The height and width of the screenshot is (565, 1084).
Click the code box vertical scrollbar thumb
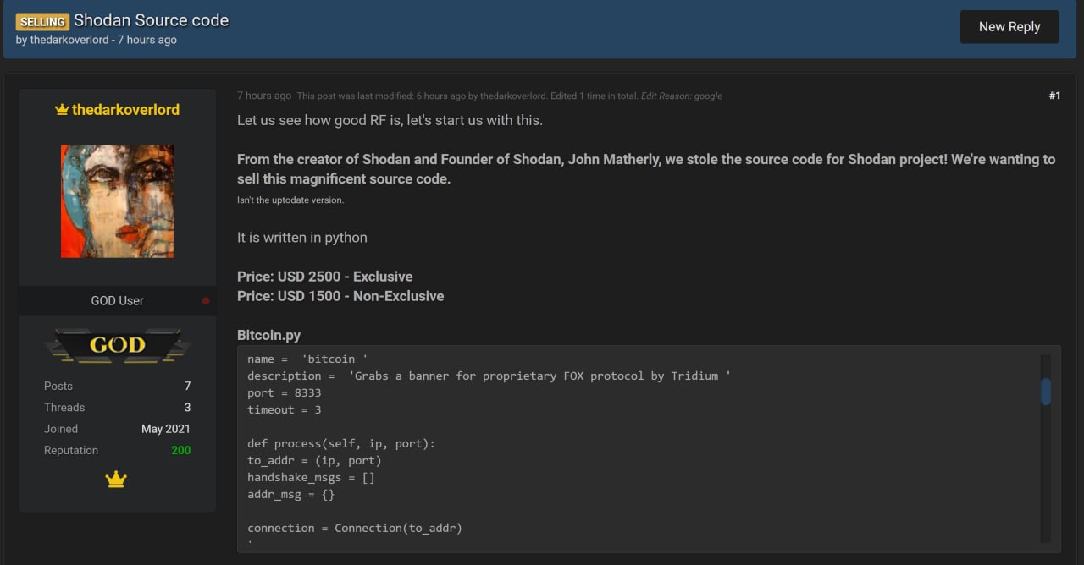[x=1046, y=392]
